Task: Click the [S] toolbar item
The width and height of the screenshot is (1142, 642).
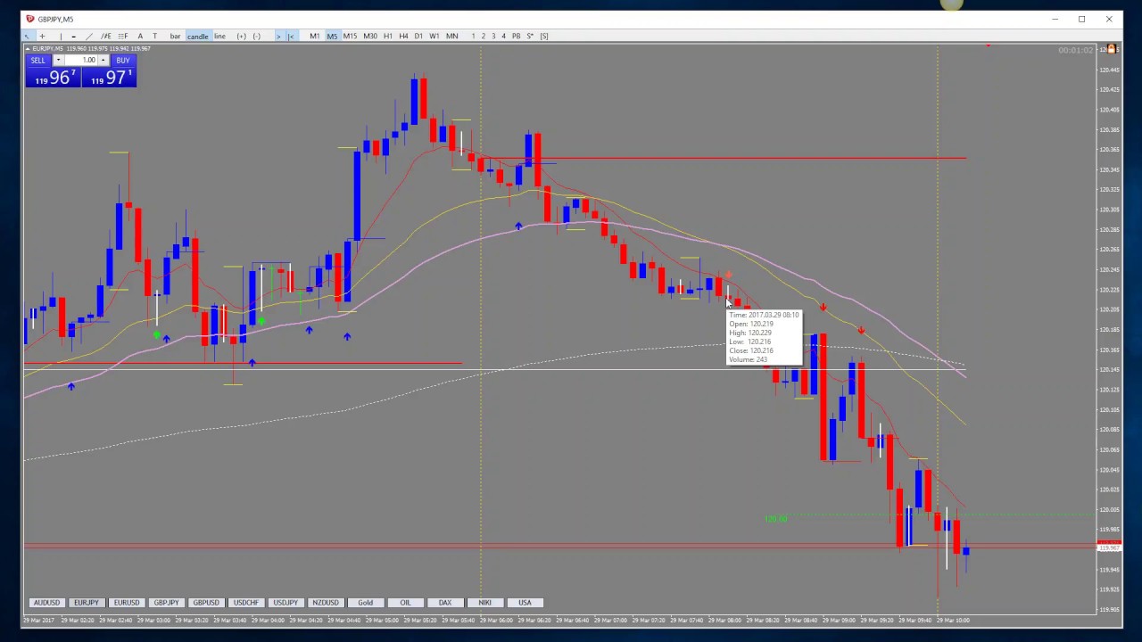Action: click(544, 37)
